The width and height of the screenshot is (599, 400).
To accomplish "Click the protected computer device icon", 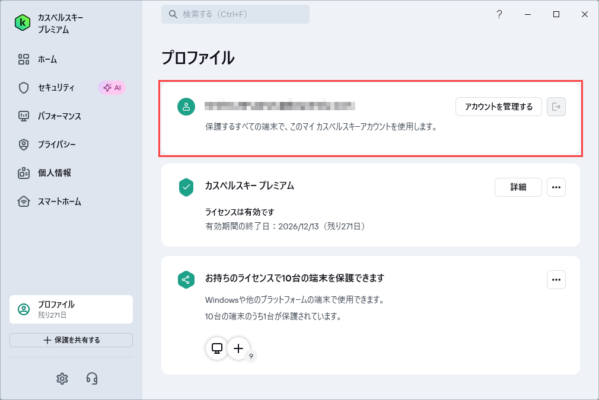I will point(217,348).
